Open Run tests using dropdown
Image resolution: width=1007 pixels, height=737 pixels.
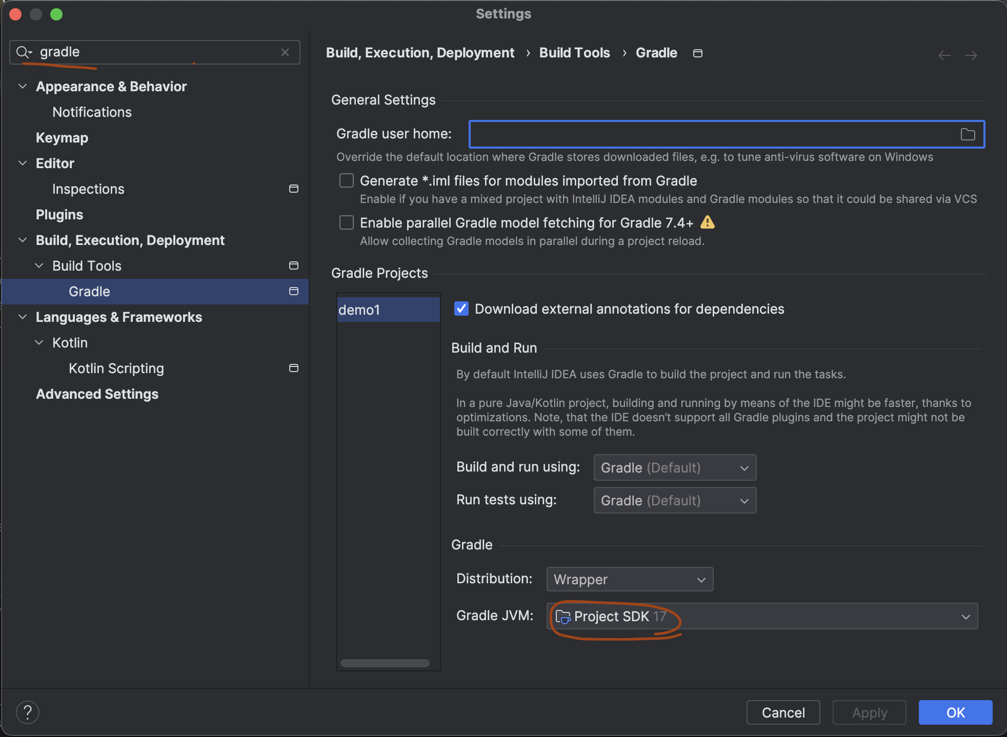pyautogui.click(x=675, y=500)
